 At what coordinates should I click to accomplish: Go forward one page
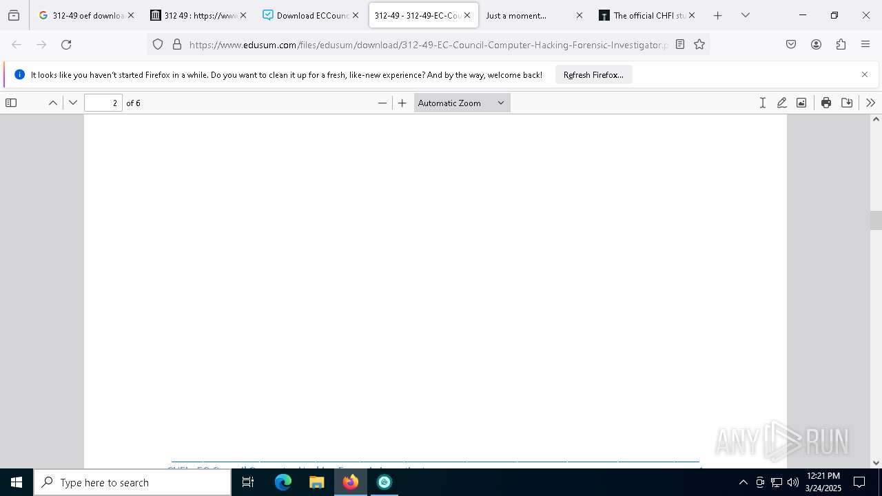[x=41, y=45]
